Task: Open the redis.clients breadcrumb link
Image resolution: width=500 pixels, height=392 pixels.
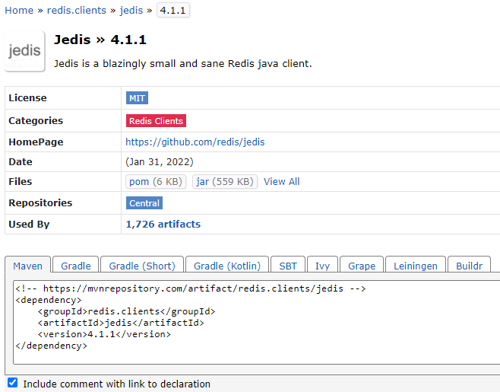Action: coord(77,10)
